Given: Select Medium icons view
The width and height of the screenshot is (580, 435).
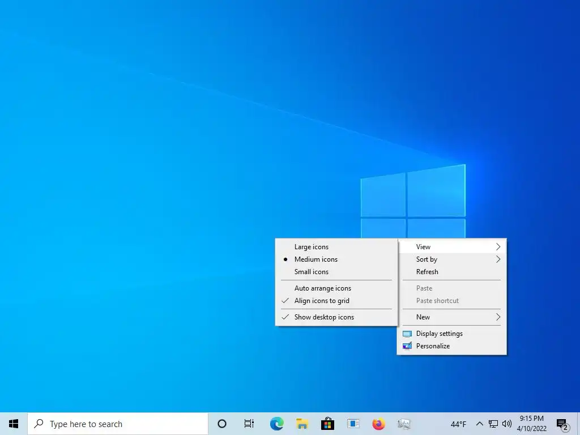Looking at the screenshot, I should coord(336,259).
